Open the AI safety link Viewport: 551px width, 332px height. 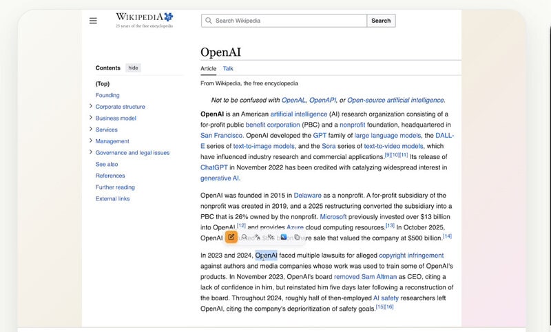point(386,298)
